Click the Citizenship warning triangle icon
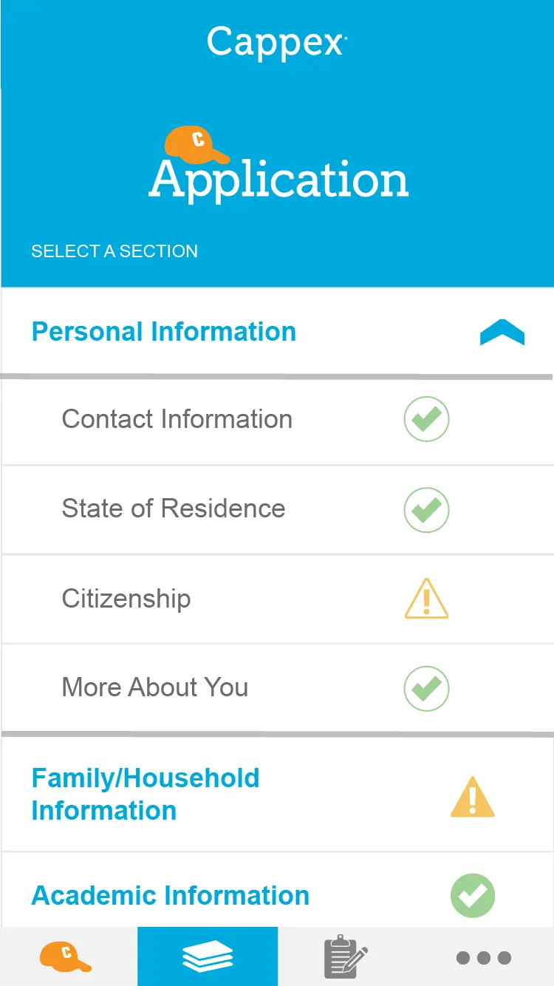The image size is (554, 986). 426,599
